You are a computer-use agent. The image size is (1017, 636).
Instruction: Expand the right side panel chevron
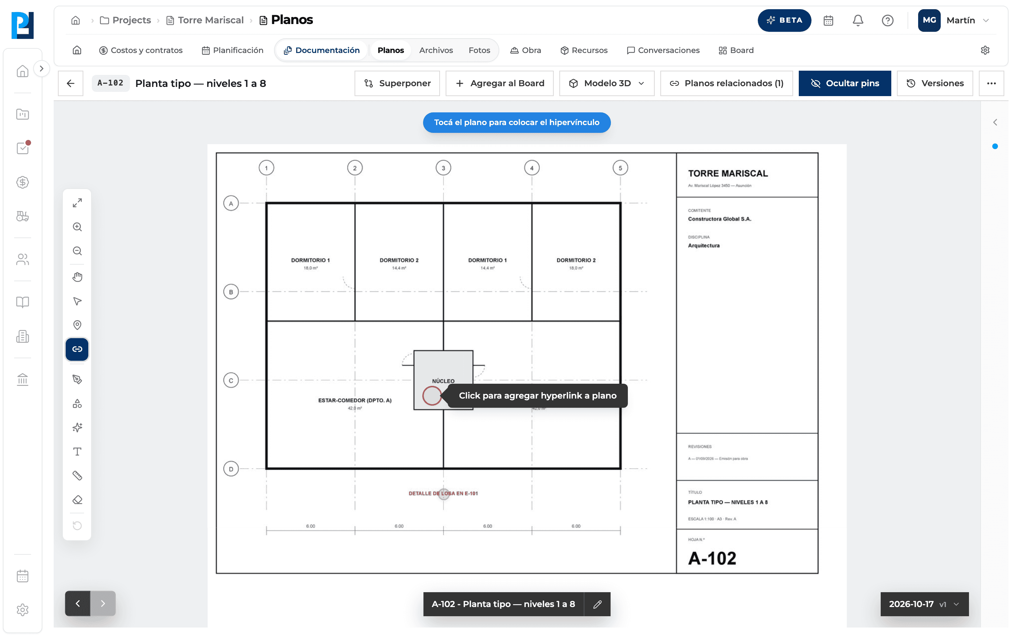pos(995,122)
